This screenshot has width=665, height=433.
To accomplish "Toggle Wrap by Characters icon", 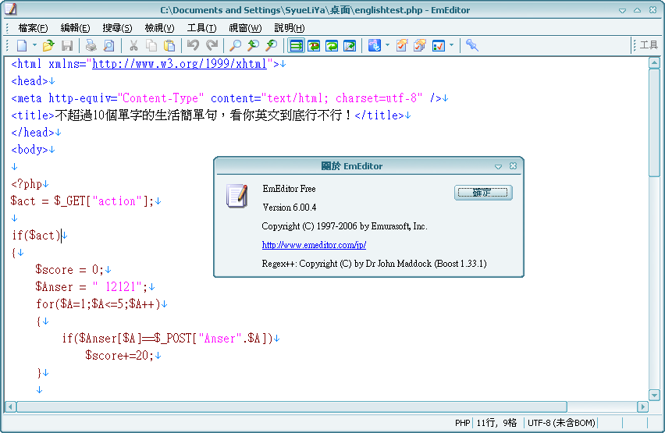I will pyautogui.click(x=314, y=45).
